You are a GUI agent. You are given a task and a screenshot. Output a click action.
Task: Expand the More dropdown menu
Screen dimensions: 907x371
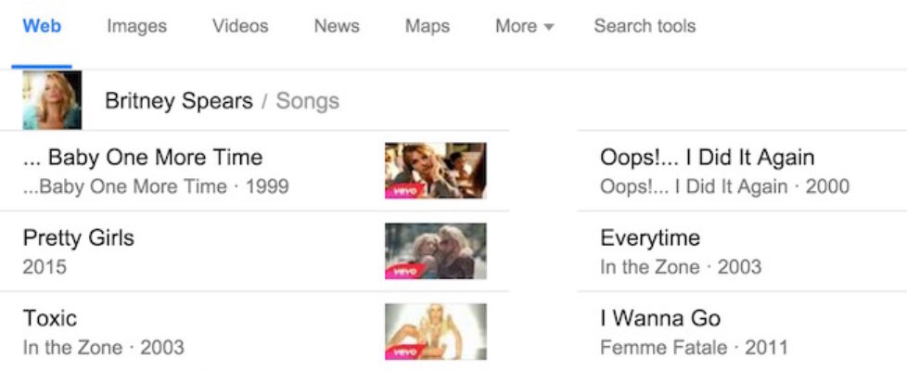point(524,27)
